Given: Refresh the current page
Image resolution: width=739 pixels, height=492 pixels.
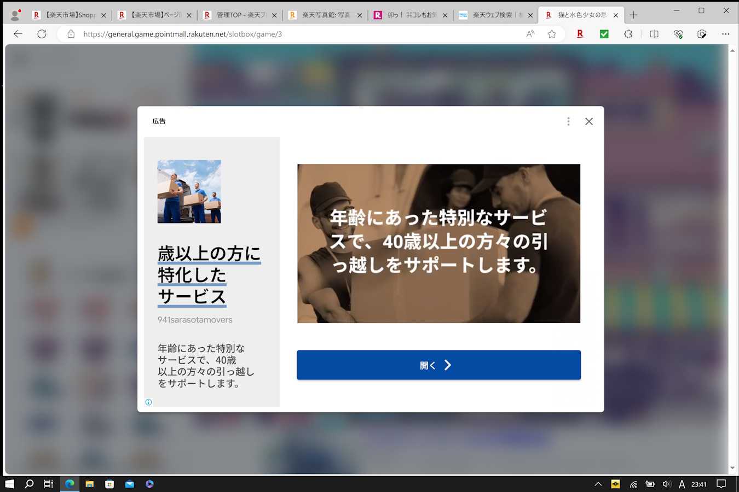Looking at the screenshot, I should click(x=42, y=34).
